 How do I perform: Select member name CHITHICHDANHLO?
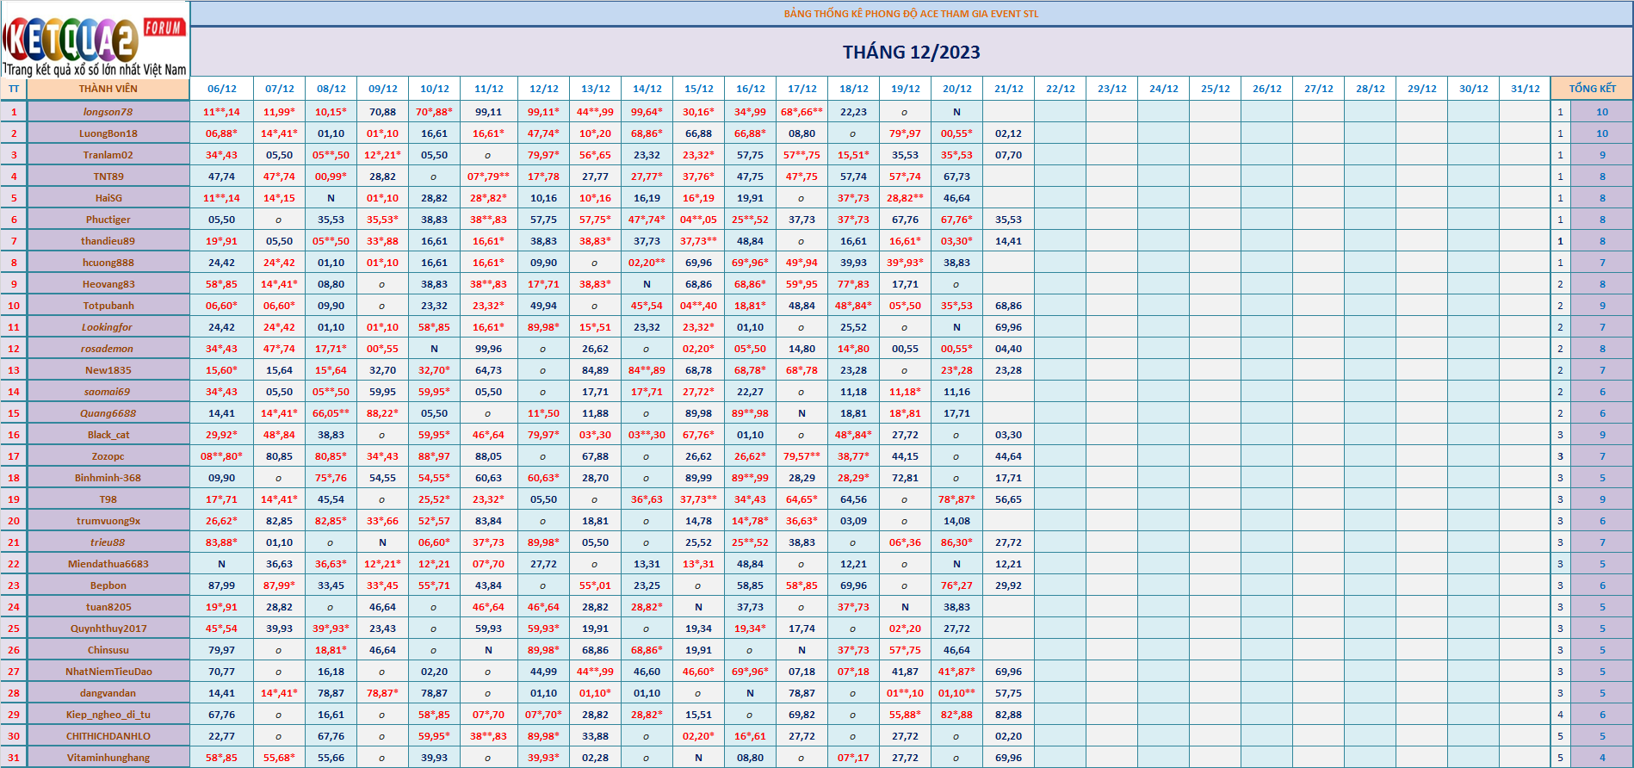[108, 736]
